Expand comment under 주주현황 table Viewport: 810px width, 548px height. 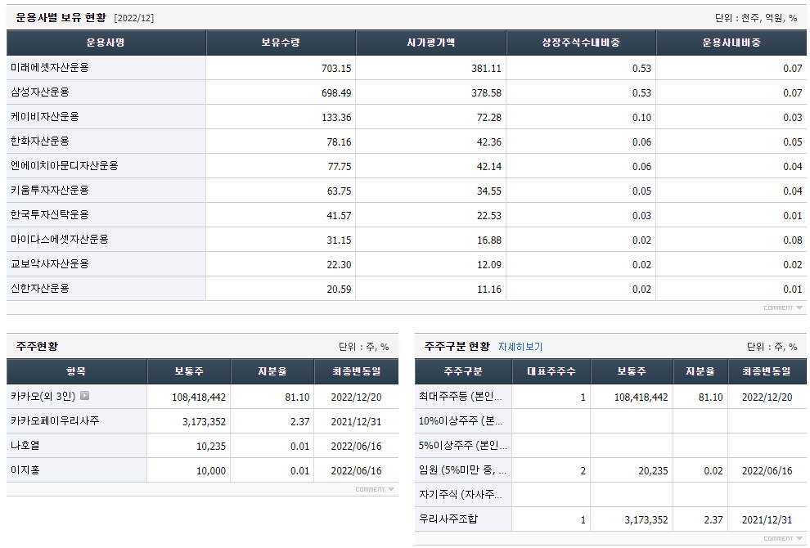pos(375,489)
